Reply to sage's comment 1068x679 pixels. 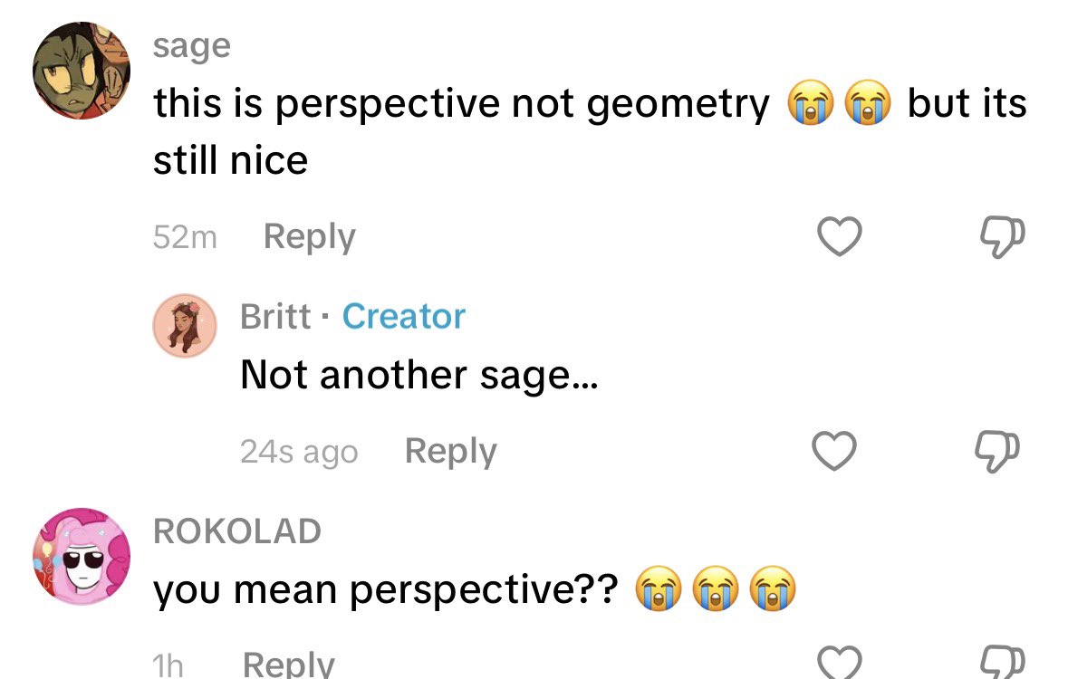[309, 237]
